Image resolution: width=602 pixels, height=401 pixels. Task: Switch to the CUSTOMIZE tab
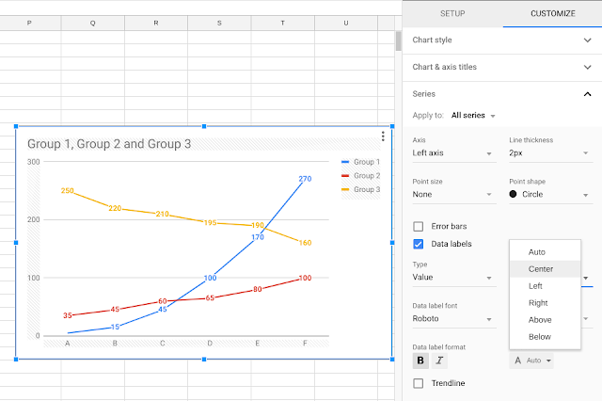[x=552, y=13]
